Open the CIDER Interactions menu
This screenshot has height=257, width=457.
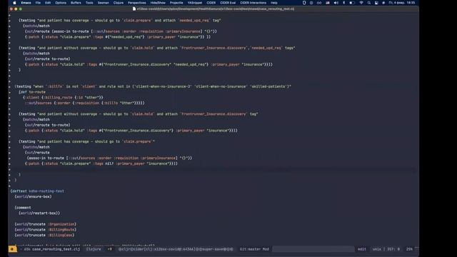pos(253,3)
